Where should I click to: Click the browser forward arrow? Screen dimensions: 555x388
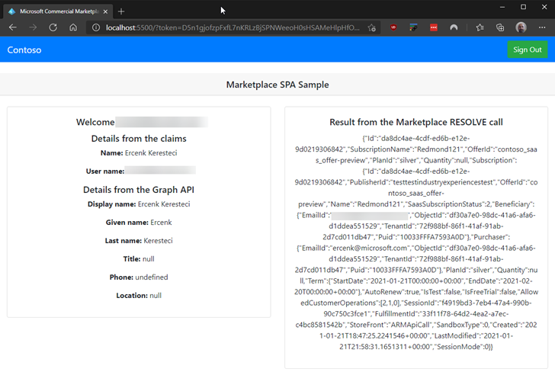[33, 27]
